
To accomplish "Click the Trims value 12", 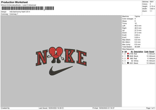I will click(136, 23).
